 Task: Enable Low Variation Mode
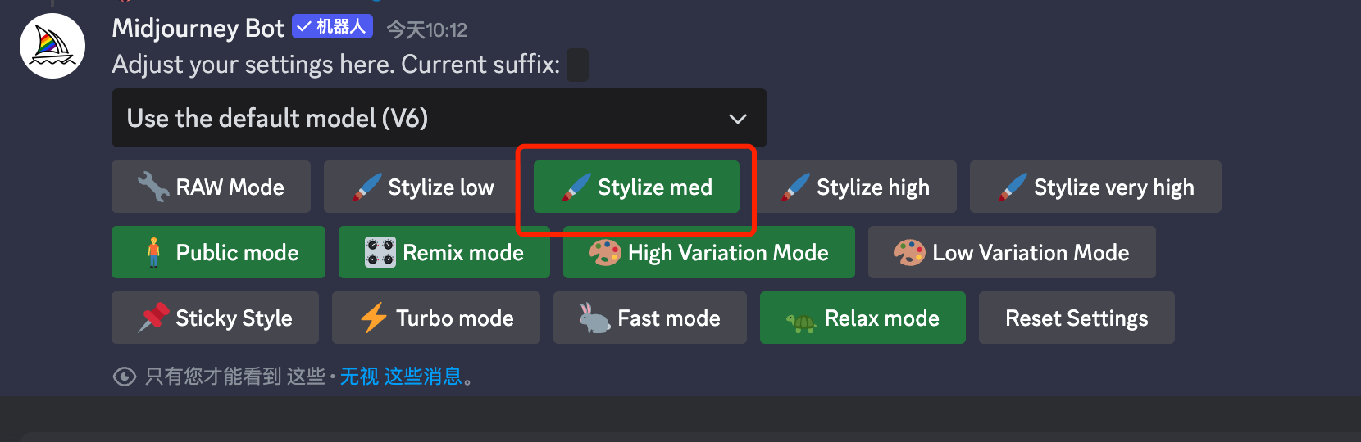(1012, 252)
